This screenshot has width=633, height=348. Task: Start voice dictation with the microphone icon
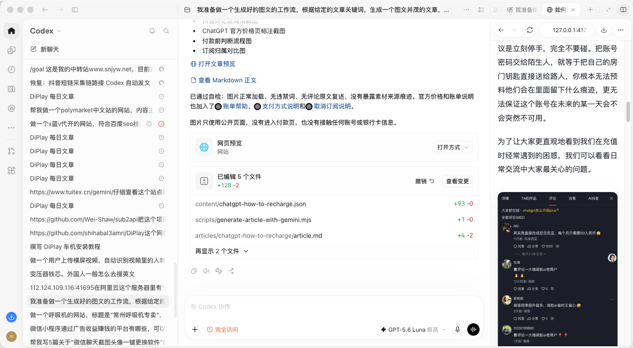[458, 329]
